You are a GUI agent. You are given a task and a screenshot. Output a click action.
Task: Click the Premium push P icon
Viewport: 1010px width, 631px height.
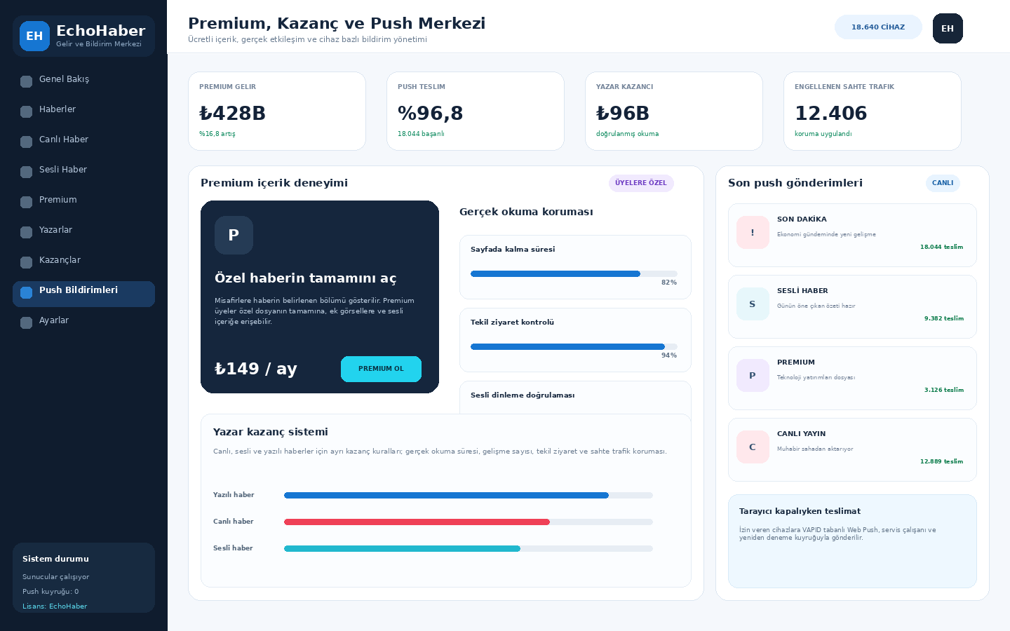click(x=753, y=375)
